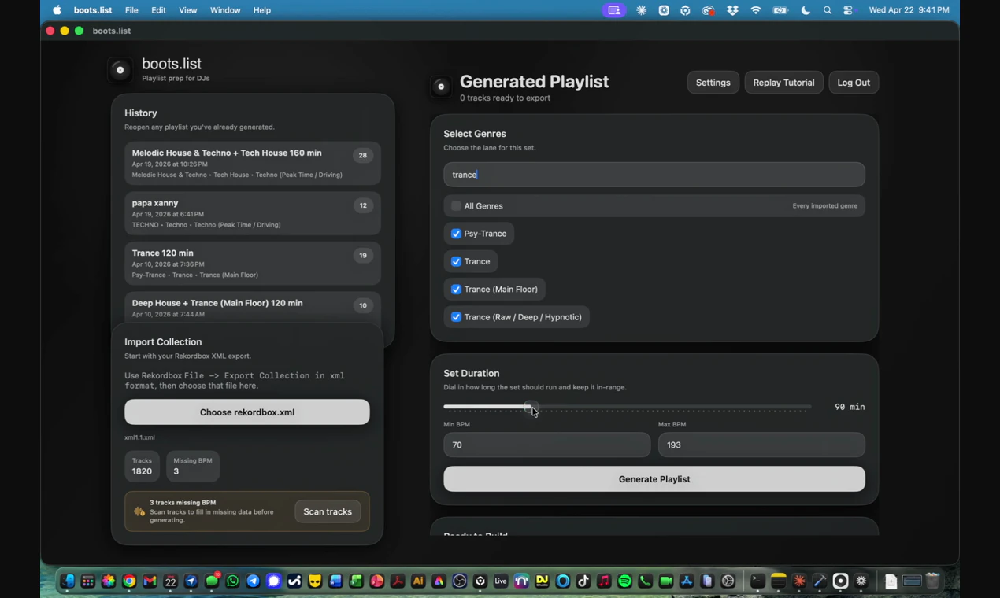This screenshot has height=598, width=1000.
Task: Open Adobe Illustrator from the dock
Action: tap(418, 581)
